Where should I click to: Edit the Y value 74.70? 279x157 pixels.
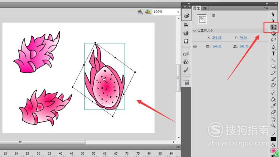[243, 37]
